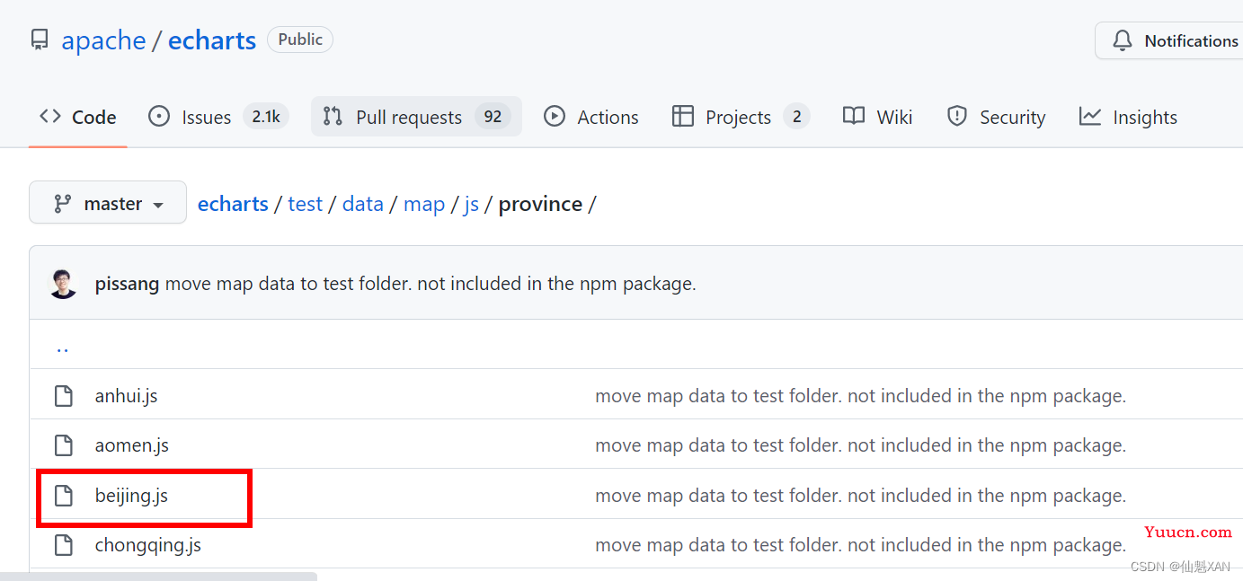Open the echarts repository title link
The image size is (1243, 581).
[x=212, y=40]
